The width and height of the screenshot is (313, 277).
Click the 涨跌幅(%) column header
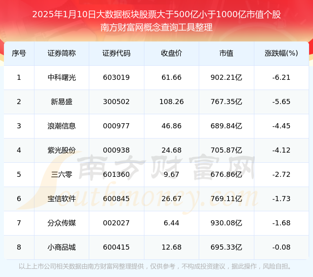281,53
